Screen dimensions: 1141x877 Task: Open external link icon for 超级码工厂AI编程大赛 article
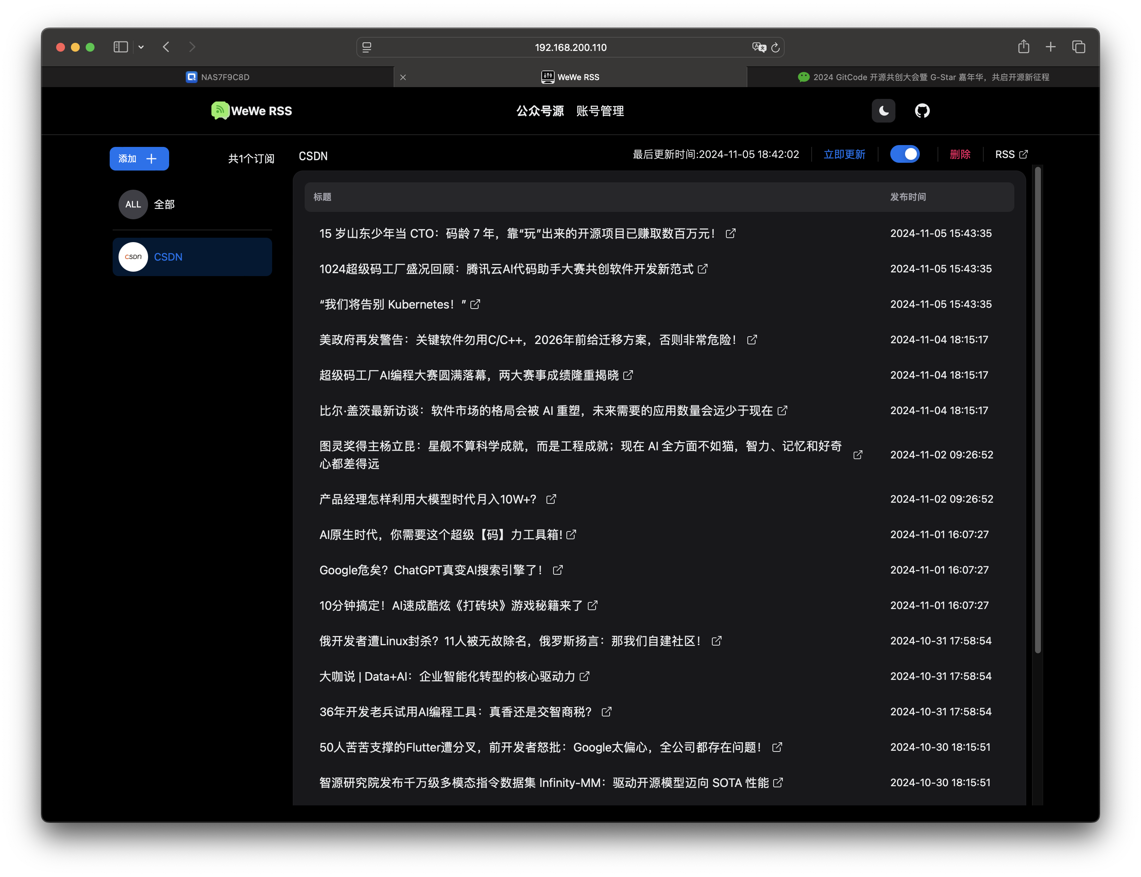[628, 375]
